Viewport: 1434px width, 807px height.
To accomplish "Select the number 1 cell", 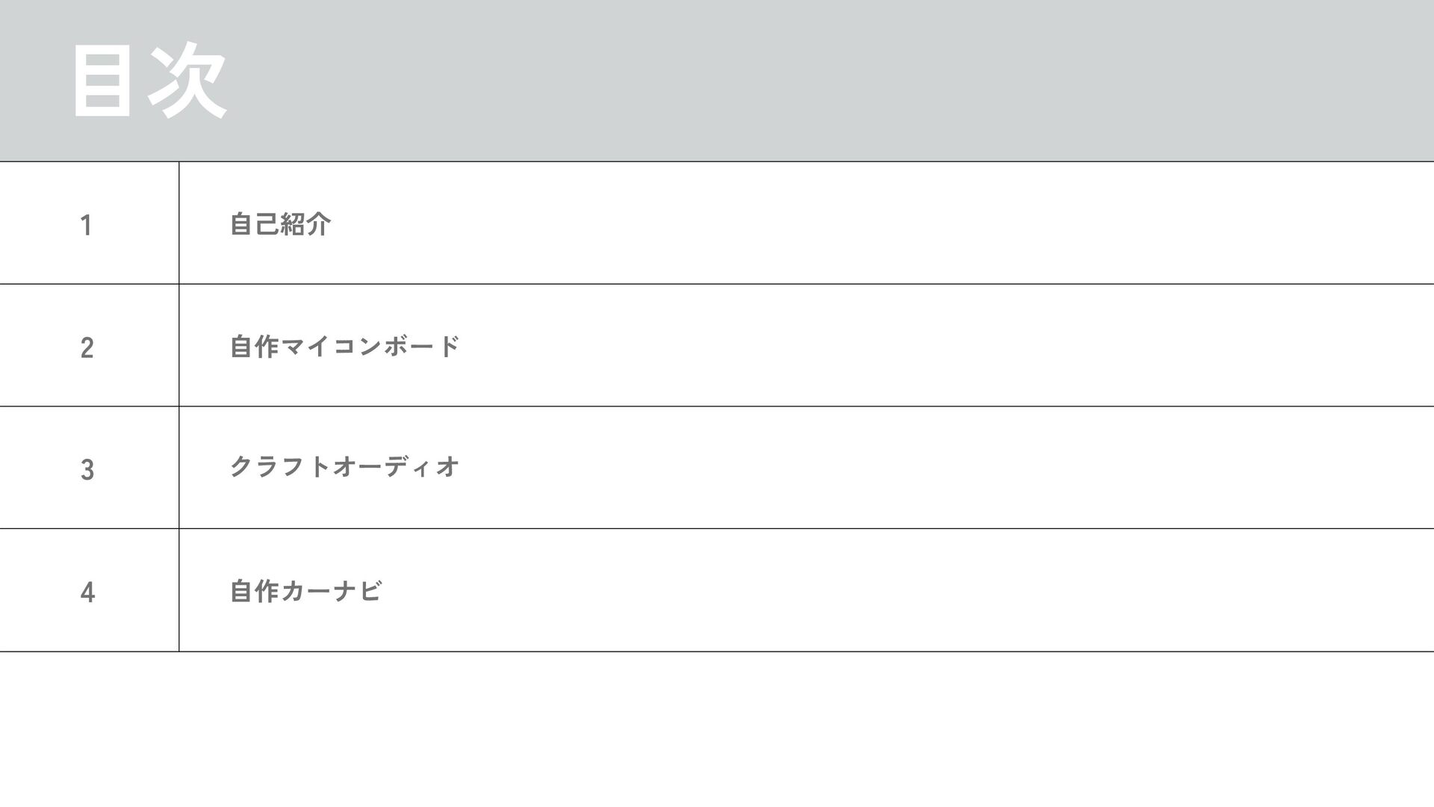I will click(87, 224).
